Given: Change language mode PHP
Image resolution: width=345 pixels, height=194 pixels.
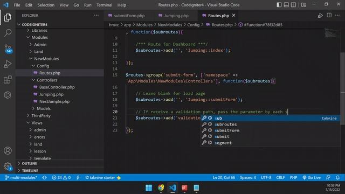Looking at the screenshot, I should tap(293, 177).
